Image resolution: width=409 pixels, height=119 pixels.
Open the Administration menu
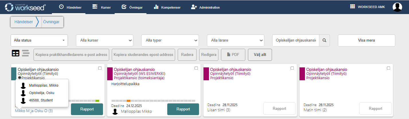click(x=205, y=7)
